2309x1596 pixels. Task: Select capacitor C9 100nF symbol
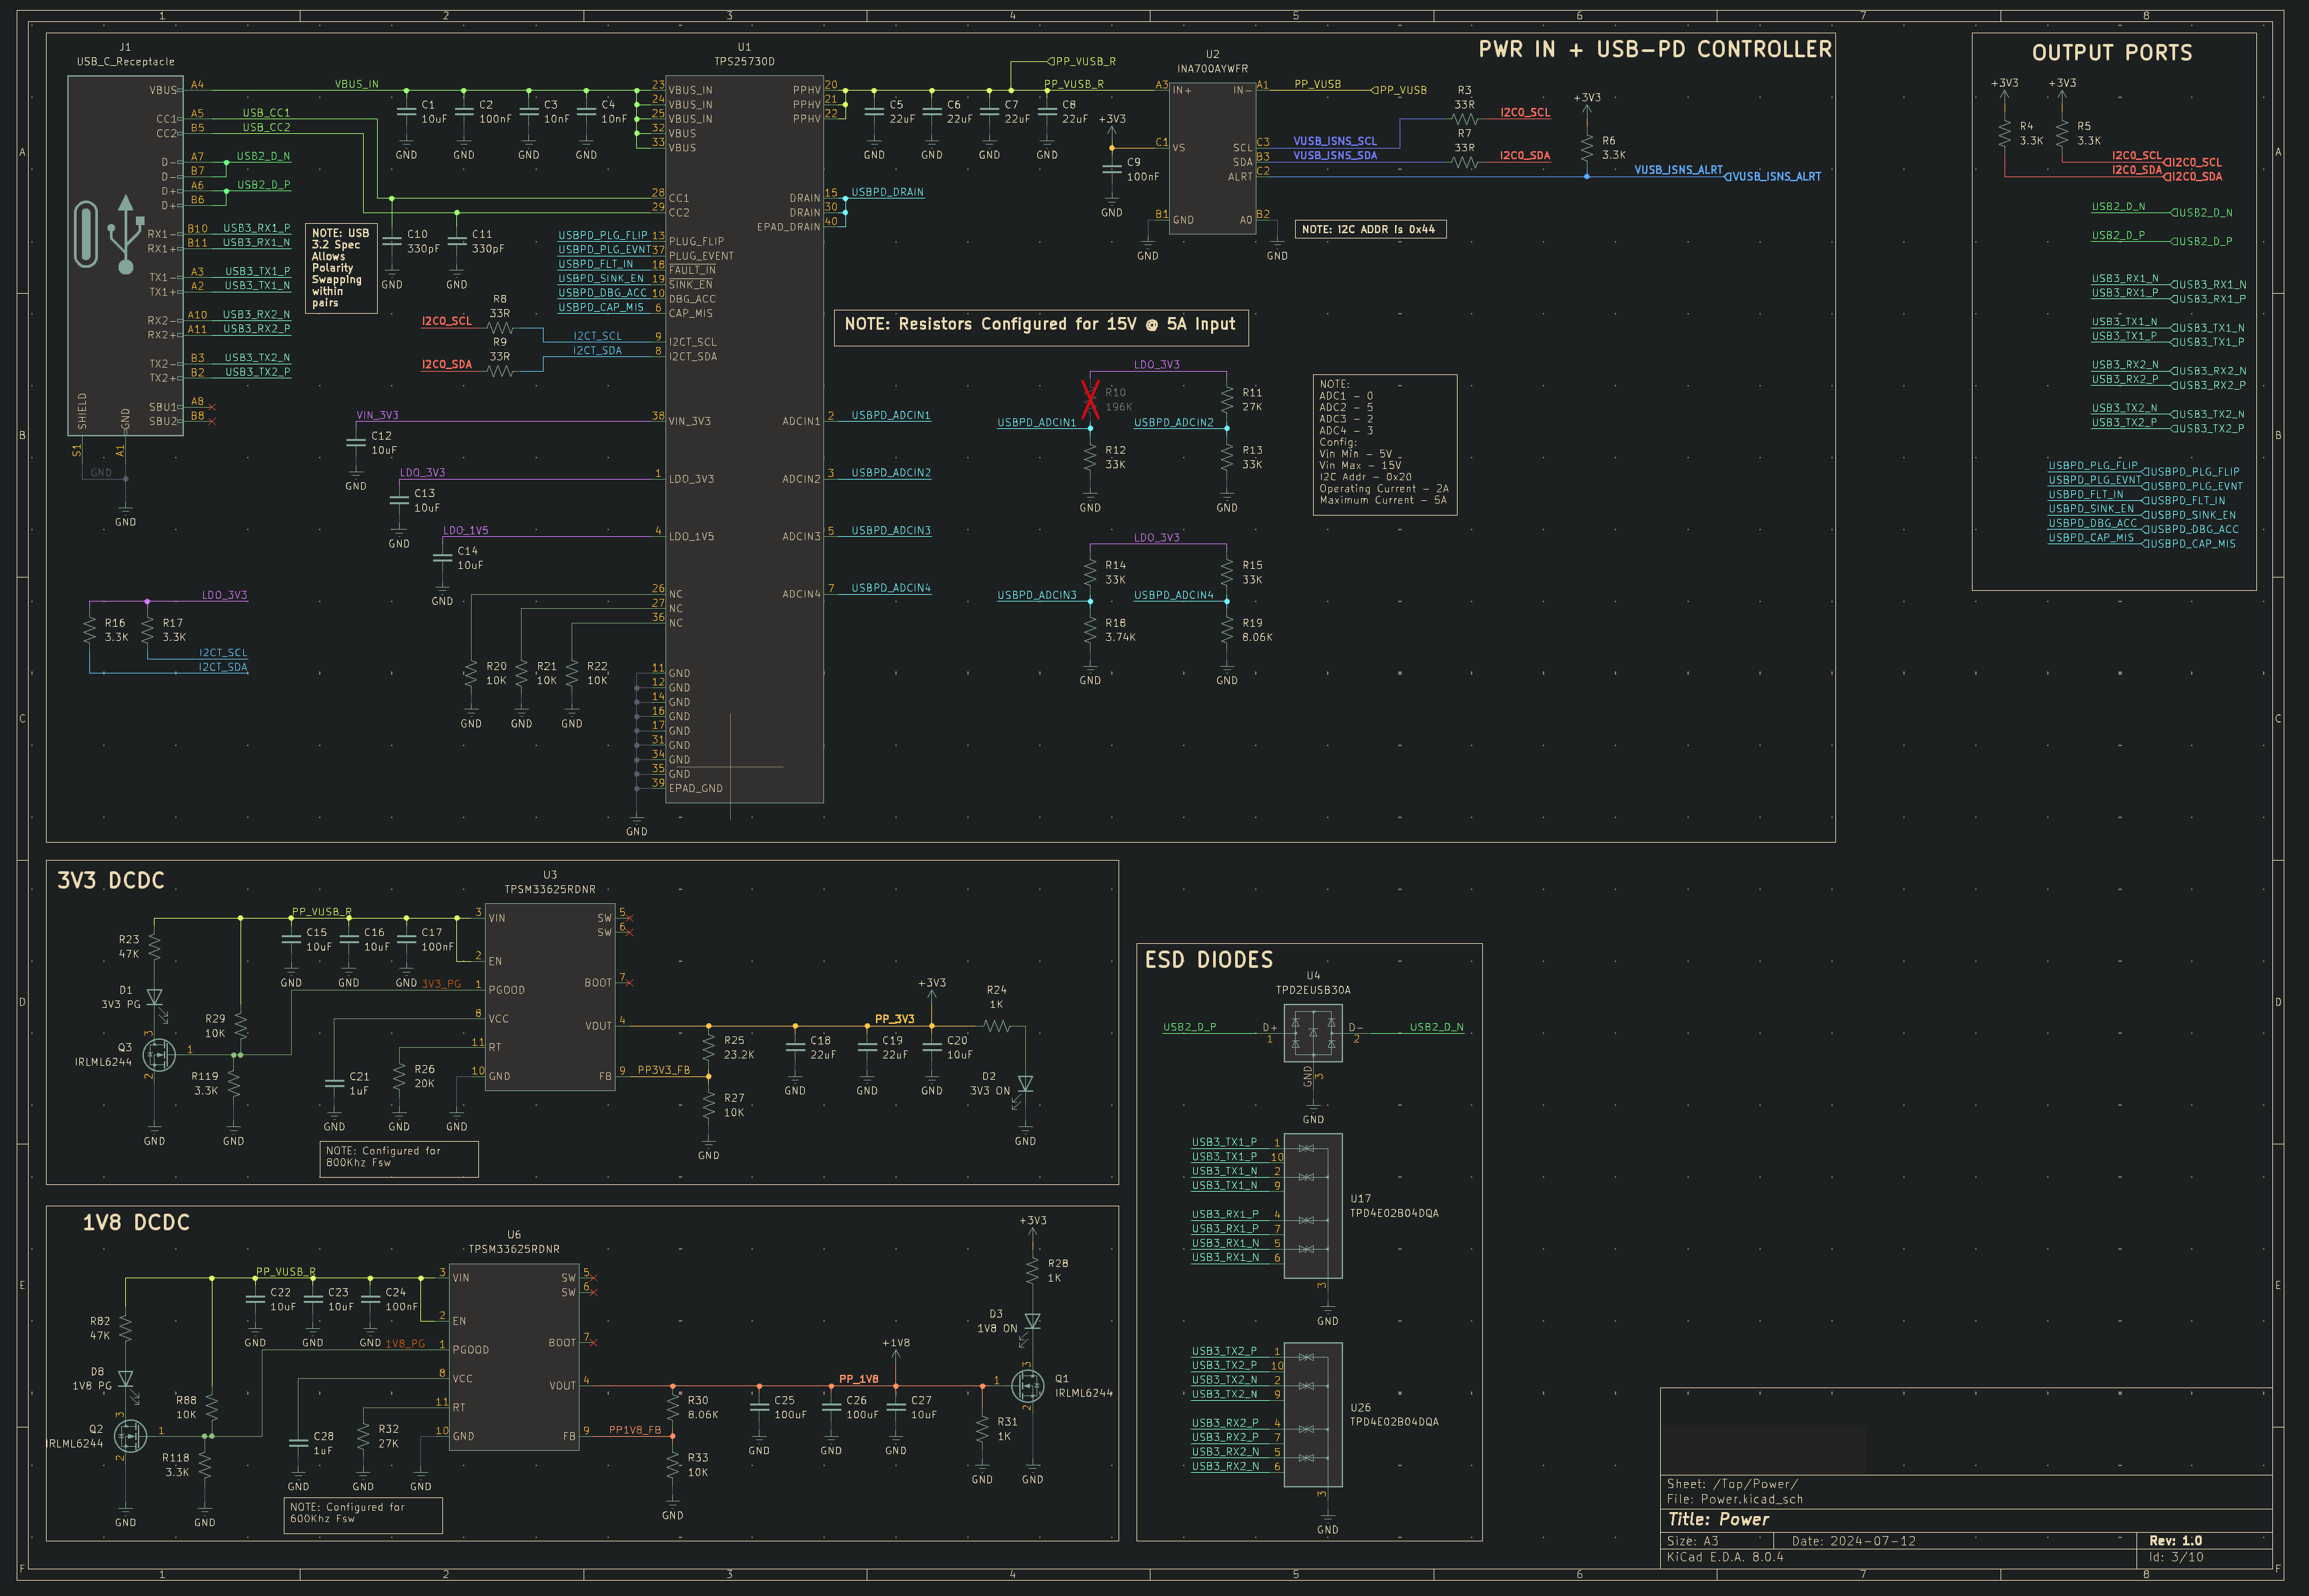[1112, 169]
